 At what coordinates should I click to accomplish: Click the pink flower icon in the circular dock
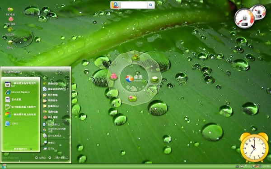tap(113, 77)
